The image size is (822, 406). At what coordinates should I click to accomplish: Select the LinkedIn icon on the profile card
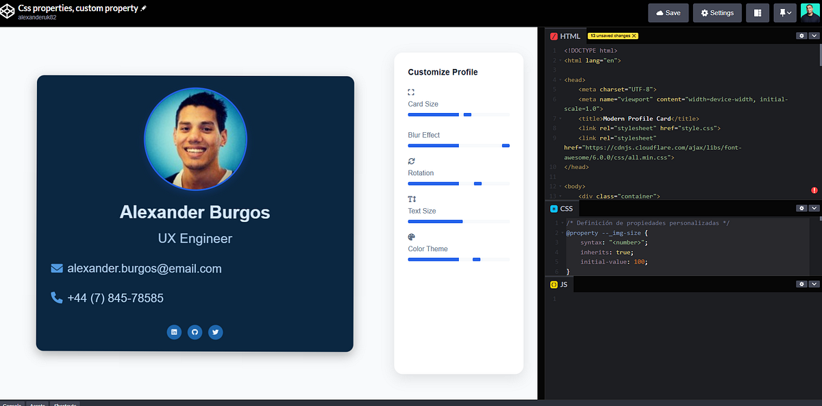click(174, 332)
